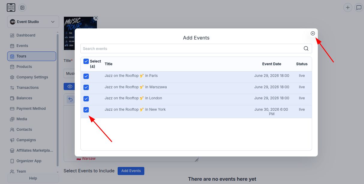Click the Help button
The image size is (364, 184).
click(x=33, y=178)
